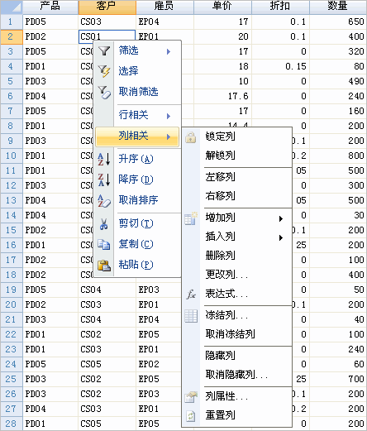367x431 pixels.
Task: Select 解锁列 in the submenu
Action: pos(237,156)
